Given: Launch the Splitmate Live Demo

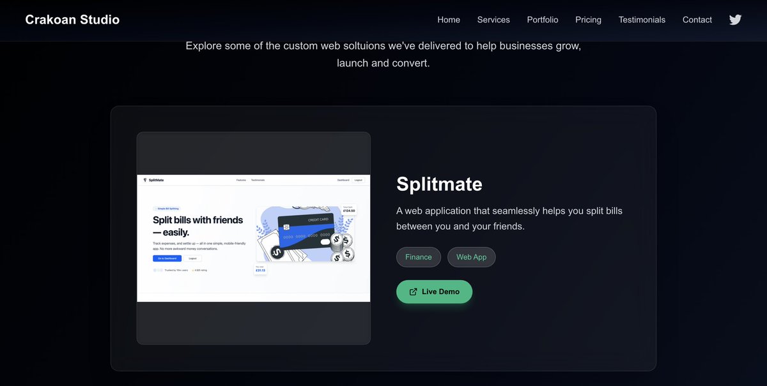Looking at the screenshot, I should click(x=434, y=291).
